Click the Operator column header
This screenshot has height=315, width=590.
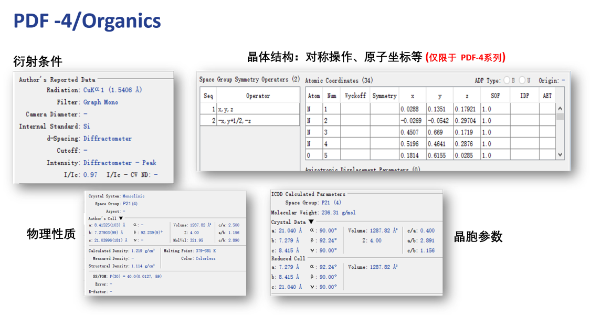[x=258, y=96]
